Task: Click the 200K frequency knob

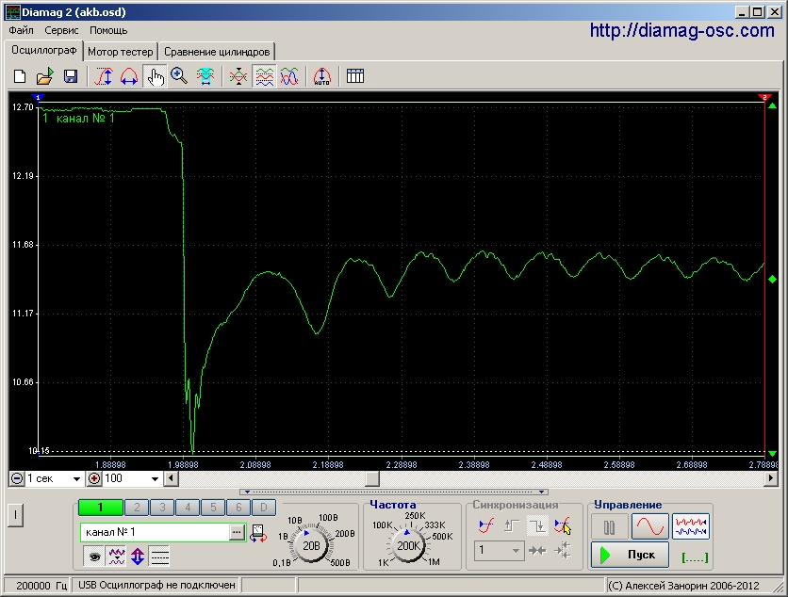Action: 408,546
